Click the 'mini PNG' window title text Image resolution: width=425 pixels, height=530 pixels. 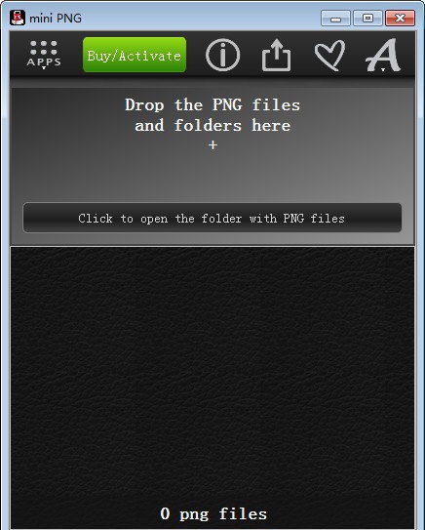tap(56, 19)
